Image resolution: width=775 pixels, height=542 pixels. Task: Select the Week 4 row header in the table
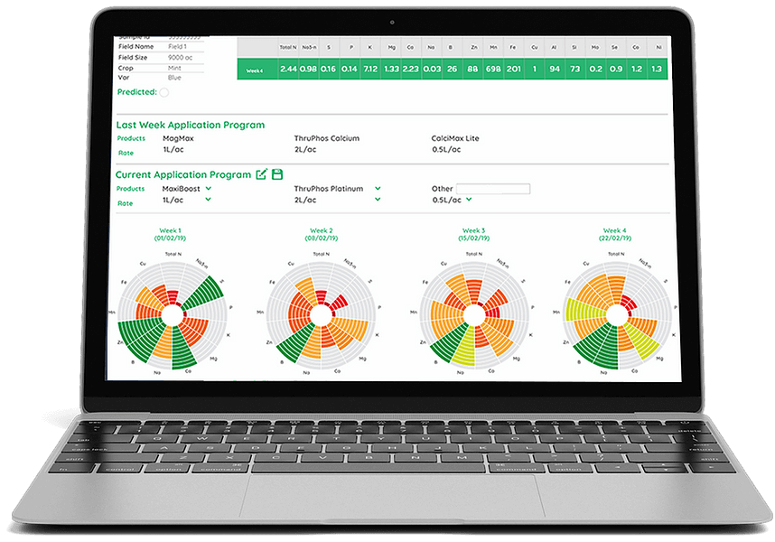point(256,69)
